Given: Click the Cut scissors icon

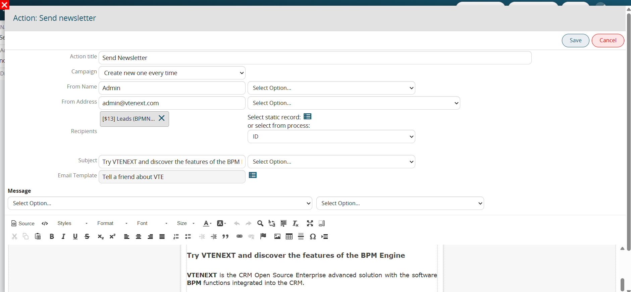Looking at the screenshot, I should point(14,236).
